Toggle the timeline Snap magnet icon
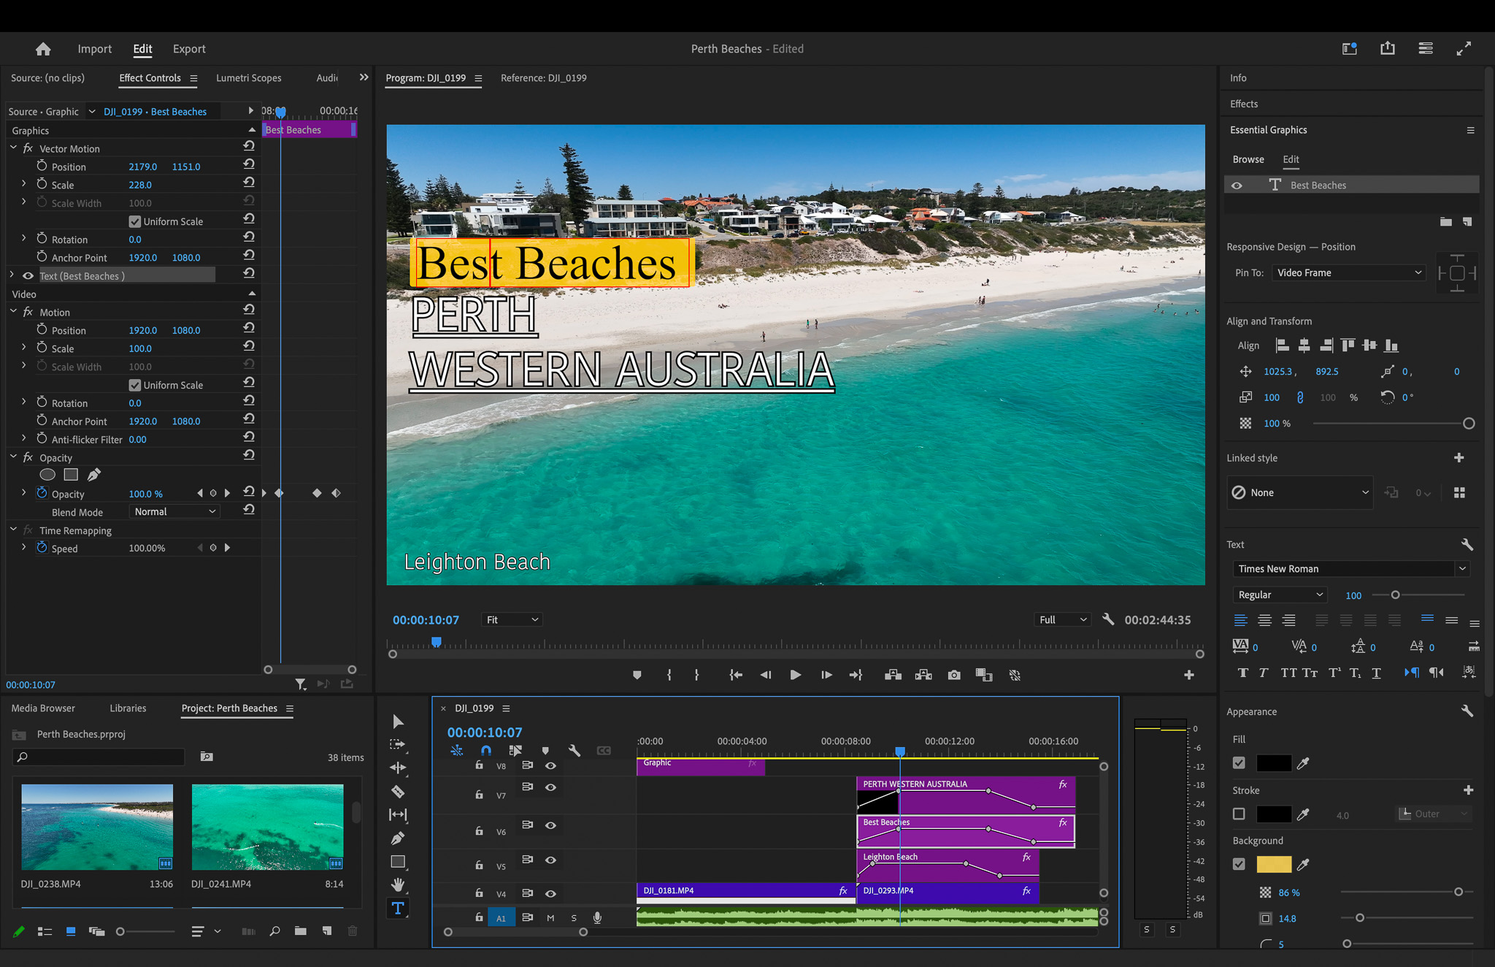 [x=486, y=751]
